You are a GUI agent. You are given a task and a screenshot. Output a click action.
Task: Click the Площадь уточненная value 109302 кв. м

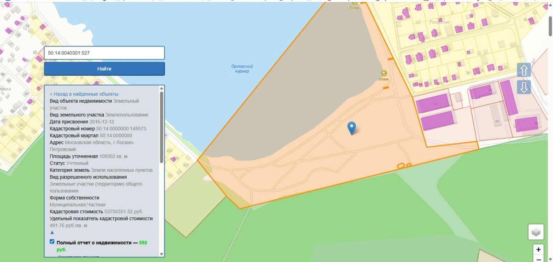pos(113,156)
